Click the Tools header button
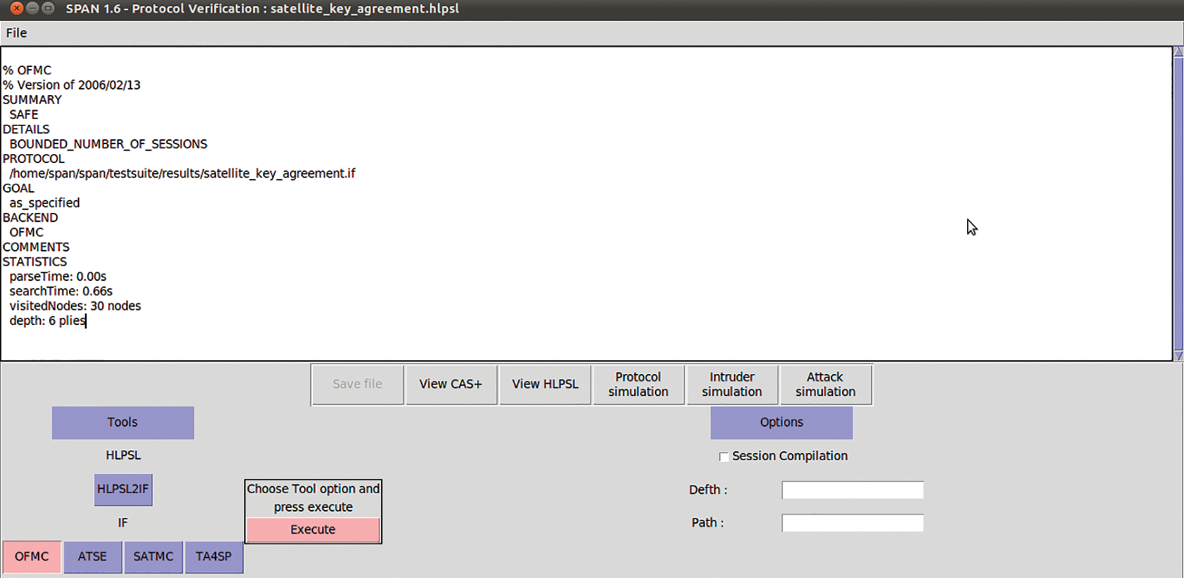Viewport: 1184px width, 578px height. 123,422
